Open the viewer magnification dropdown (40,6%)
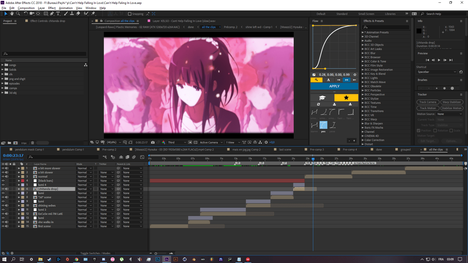The height and width of the screenshot is (263, 468). (x=114, y=142)
